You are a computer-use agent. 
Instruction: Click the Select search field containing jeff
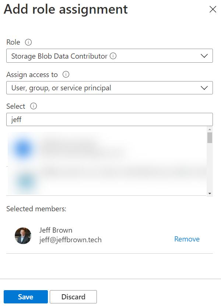point(109,119)
